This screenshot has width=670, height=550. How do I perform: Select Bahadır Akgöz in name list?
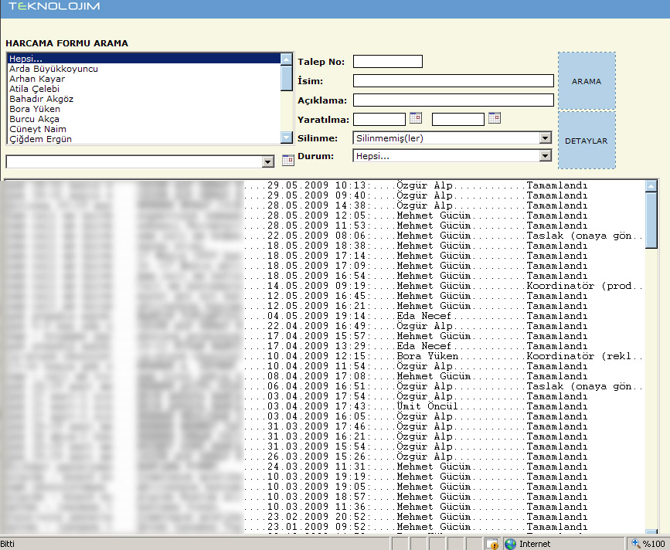click(x=144, y=99)
